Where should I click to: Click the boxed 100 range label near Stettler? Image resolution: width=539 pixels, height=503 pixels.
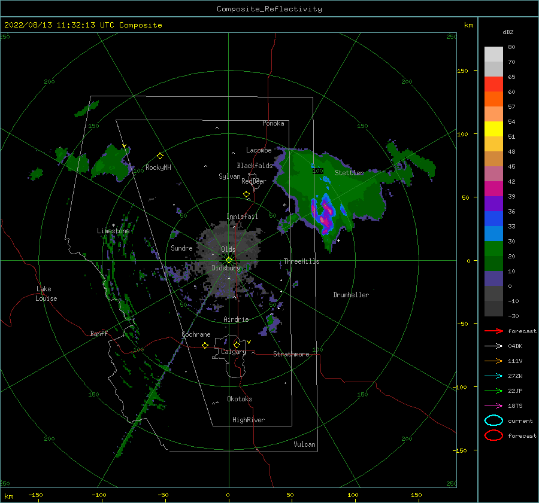click(x=318, y=170)
